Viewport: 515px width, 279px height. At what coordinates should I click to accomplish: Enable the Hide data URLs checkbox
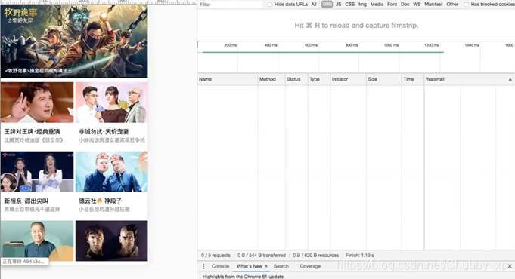coord(270,5)
